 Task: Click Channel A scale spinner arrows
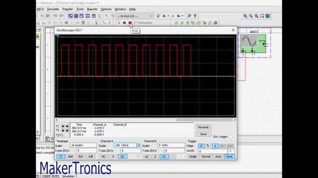point(139,145)
